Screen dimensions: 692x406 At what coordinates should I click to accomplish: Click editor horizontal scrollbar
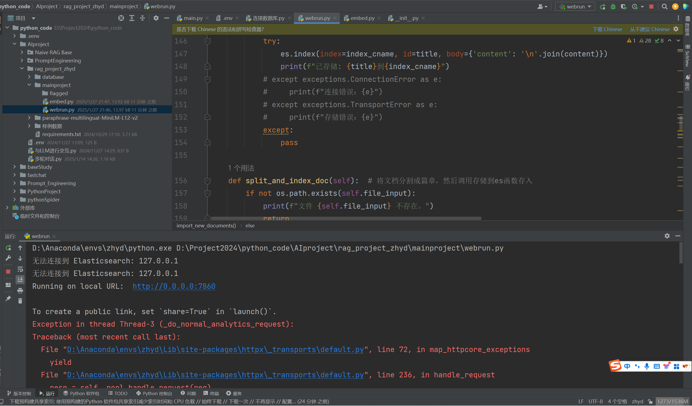(346, 218)
